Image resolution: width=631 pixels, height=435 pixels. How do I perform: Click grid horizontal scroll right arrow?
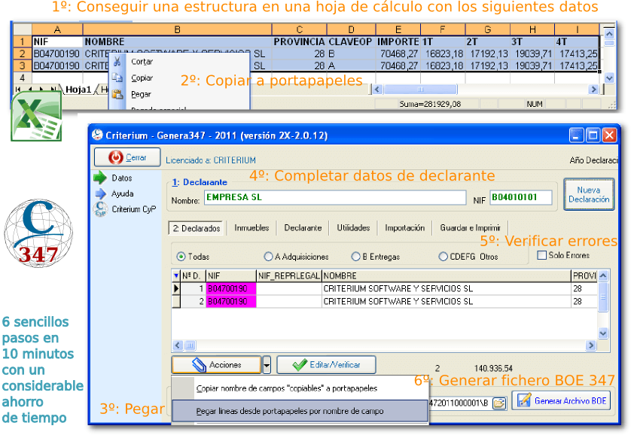pos(591,345)
